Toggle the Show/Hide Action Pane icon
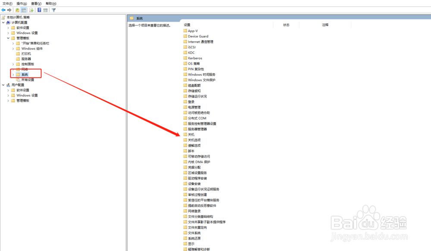 point(45,10)
